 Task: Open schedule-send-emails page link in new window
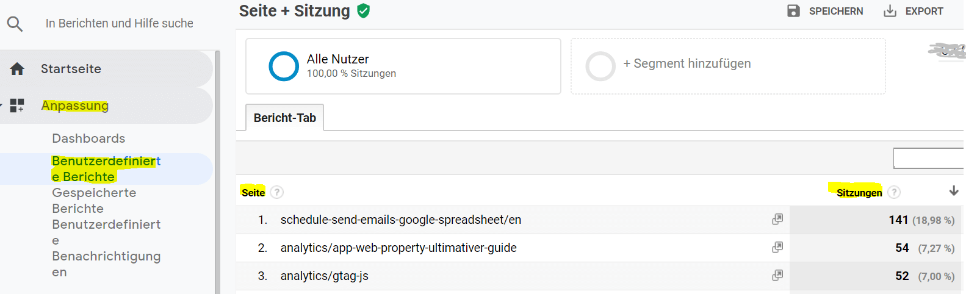pyautogui.click(x=777, y=220)
